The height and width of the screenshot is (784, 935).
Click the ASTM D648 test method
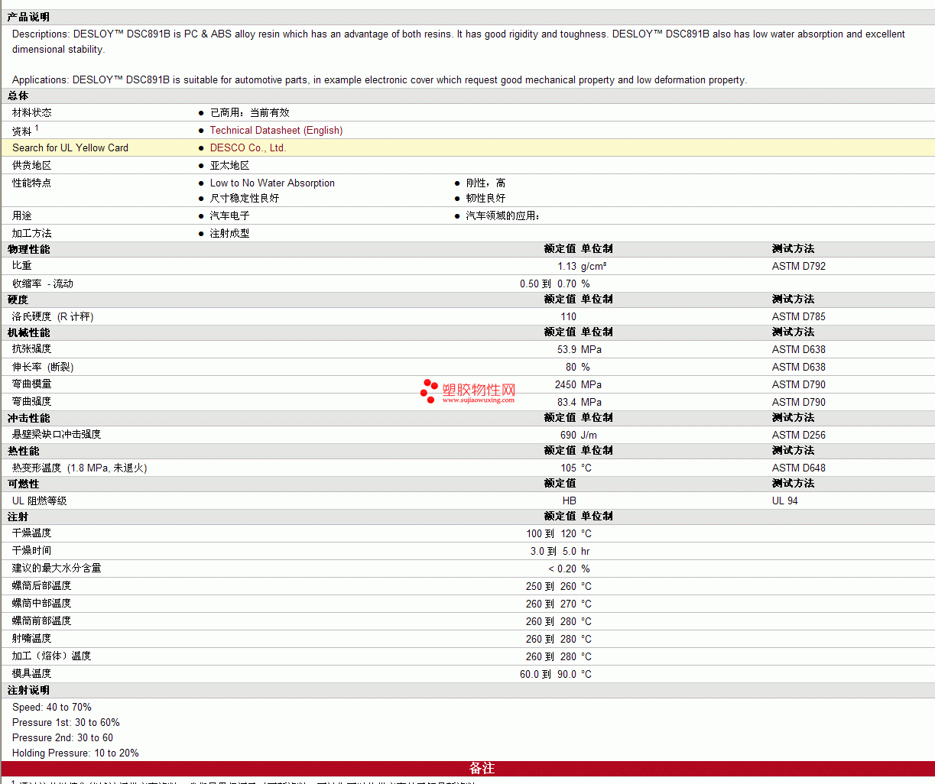[x=799, y=468]
